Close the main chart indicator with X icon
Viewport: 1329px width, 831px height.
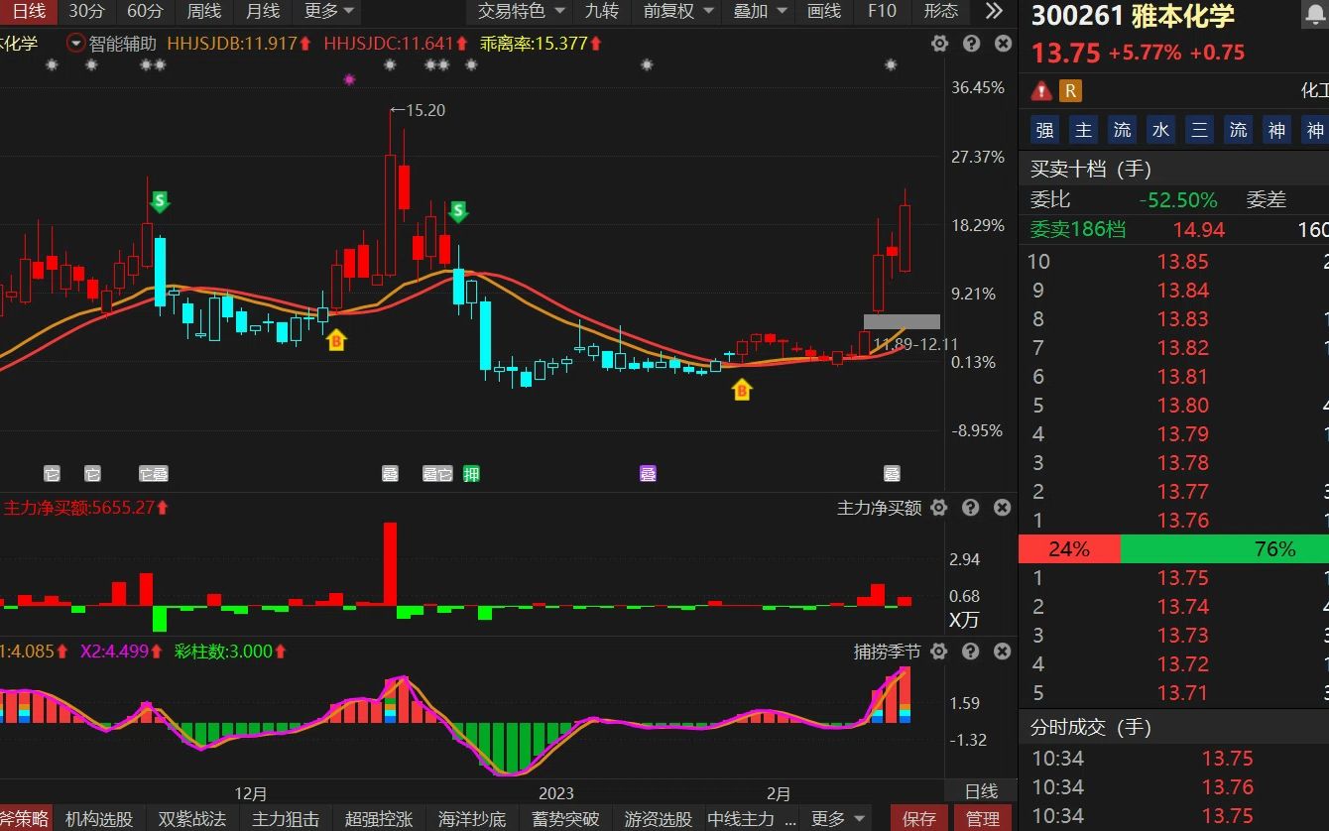point(1003,44)
